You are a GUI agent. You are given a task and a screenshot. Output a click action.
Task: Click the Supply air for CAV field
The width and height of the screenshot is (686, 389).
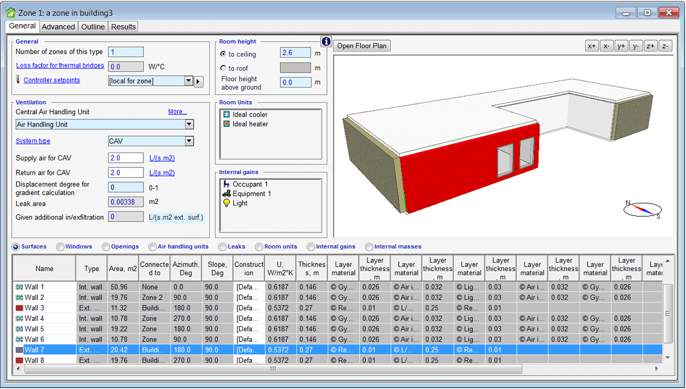126,158
